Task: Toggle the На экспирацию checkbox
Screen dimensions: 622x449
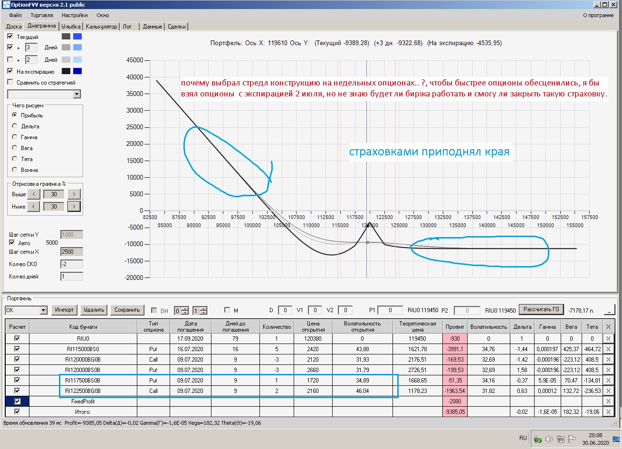Action: [10, 71]
